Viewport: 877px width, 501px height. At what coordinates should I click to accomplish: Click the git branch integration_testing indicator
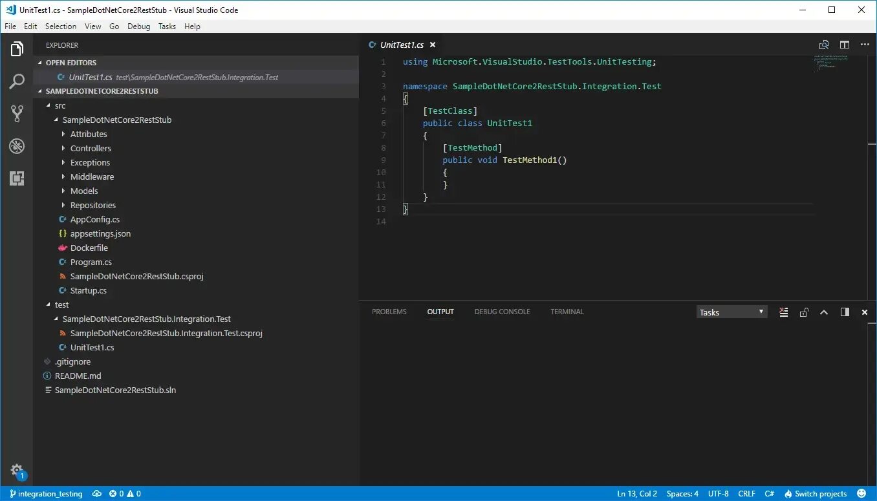click(x=46, y=494)
